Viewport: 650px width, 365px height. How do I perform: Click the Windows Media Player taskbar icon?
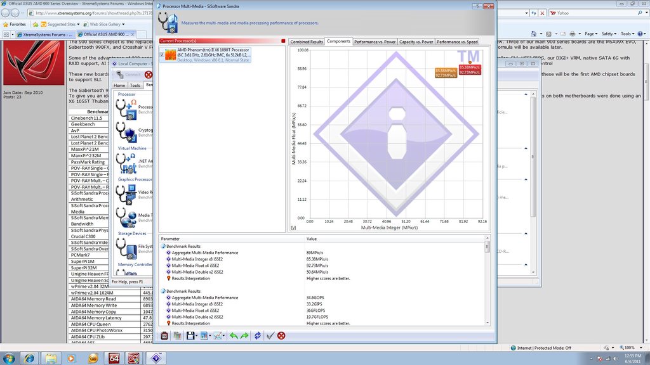pyautogui.click(x=71, y=358)
